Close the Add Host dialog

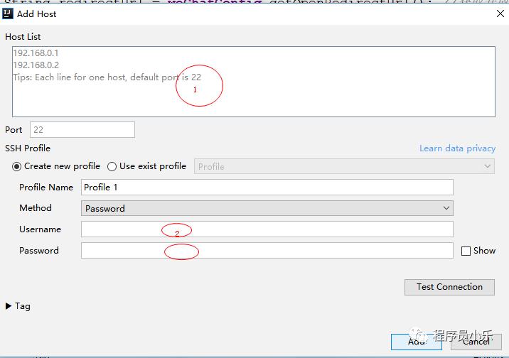(500, 13)
